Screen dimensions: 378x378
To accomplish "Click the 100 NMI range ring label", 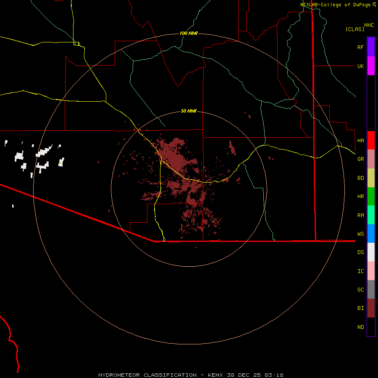I will (189, 33).
